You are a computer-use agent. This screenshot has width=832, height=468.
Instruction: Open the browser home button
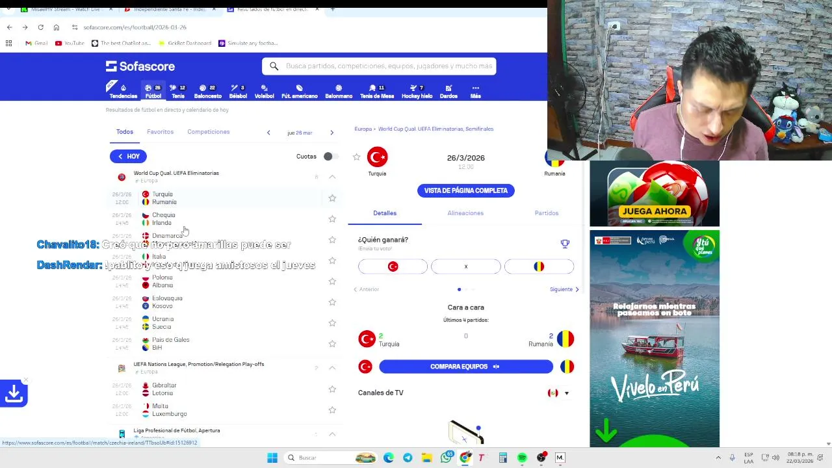point(57,27)
